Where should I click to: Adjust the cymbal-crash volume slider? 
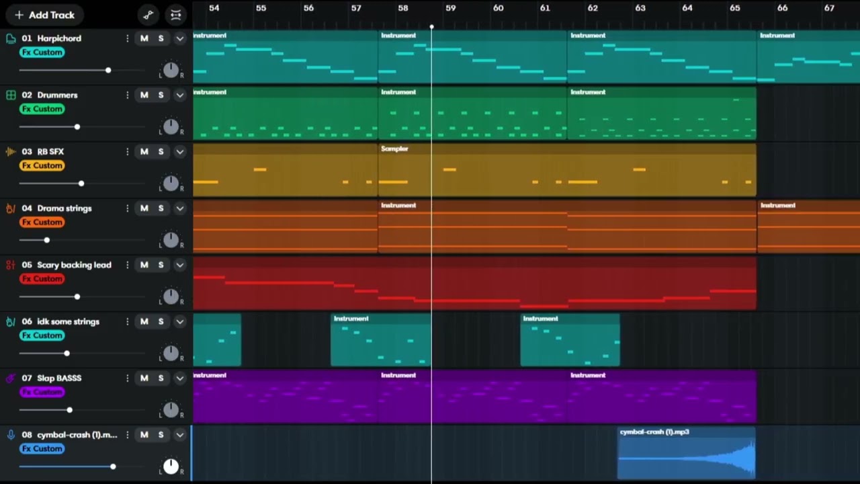[x=82, y=467]
